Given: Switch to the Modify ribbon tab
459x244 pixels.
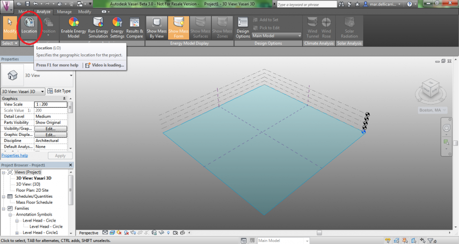Looking at the screenshot, I should [x=85, y=11].
